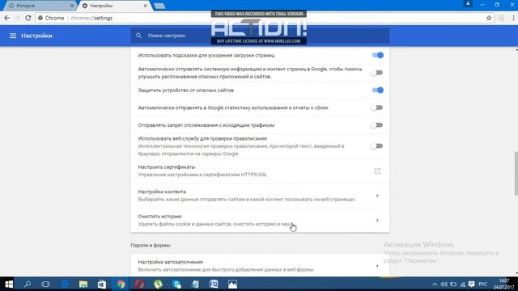Enable Do Not Track request toggle
The width and height of the screenshot is (518, 291).
tap(376, 125)
